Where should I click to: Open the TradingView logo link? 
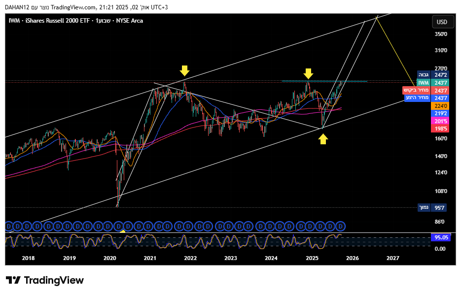[45, 280]
